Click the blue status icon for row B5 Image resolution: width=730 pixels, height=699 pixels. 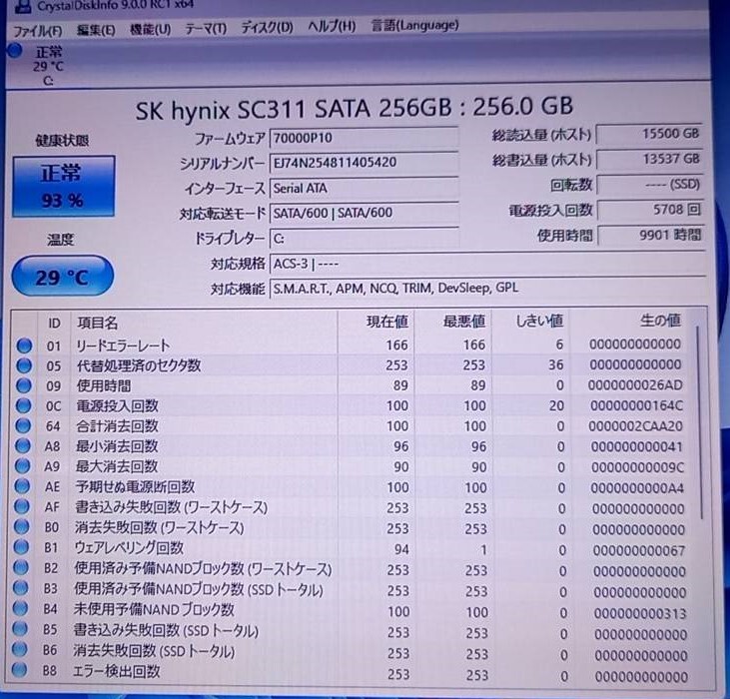[20, 629]
